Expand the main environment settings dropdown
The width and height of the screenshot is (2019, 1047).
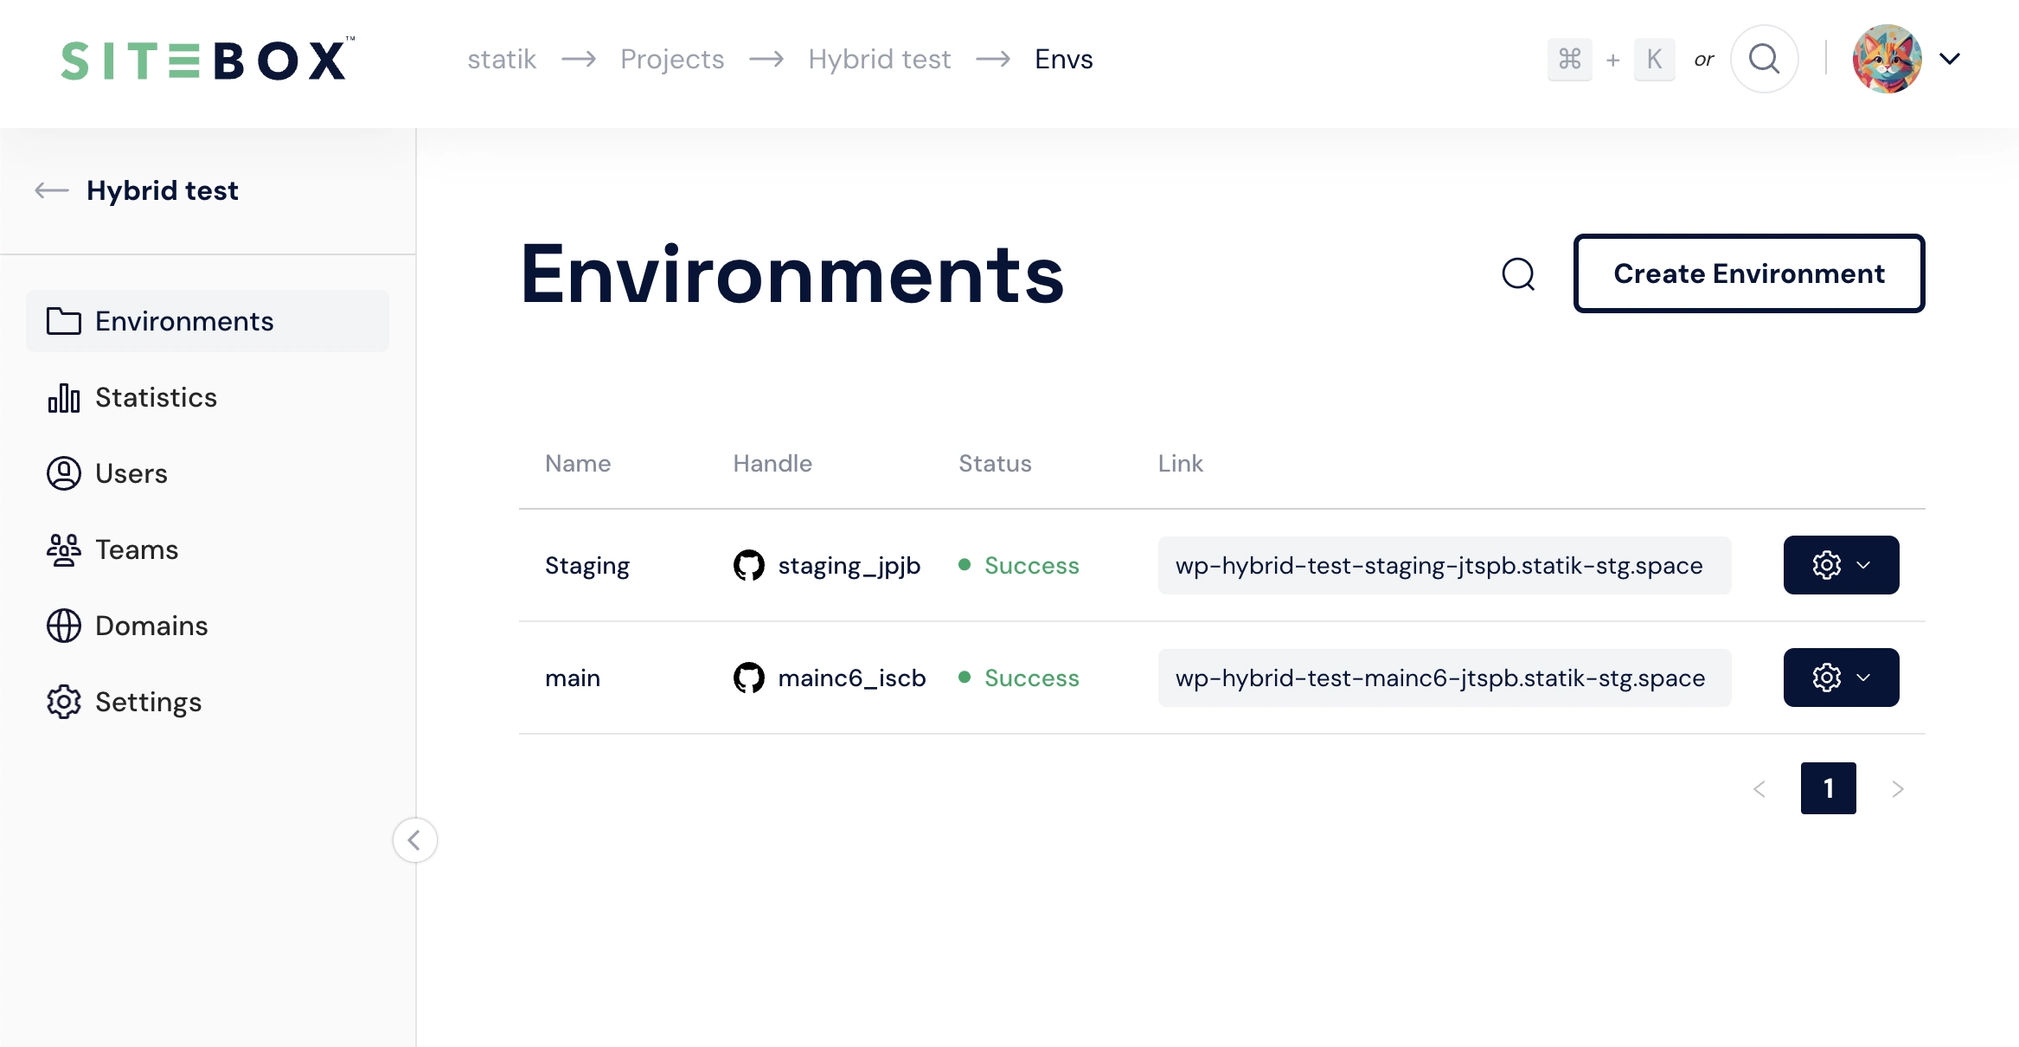[1868, 677]
